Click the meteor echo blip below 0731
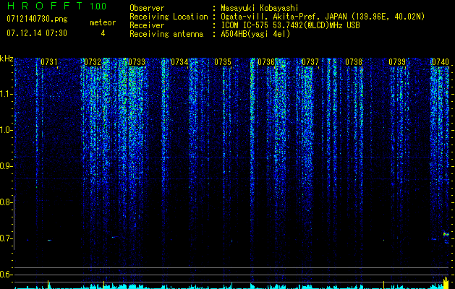Screen dimensions: 455x289 (x=49, y=240)
